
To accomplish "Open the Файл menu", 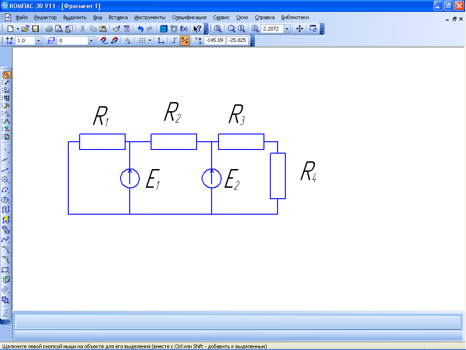I will point(21,17).
